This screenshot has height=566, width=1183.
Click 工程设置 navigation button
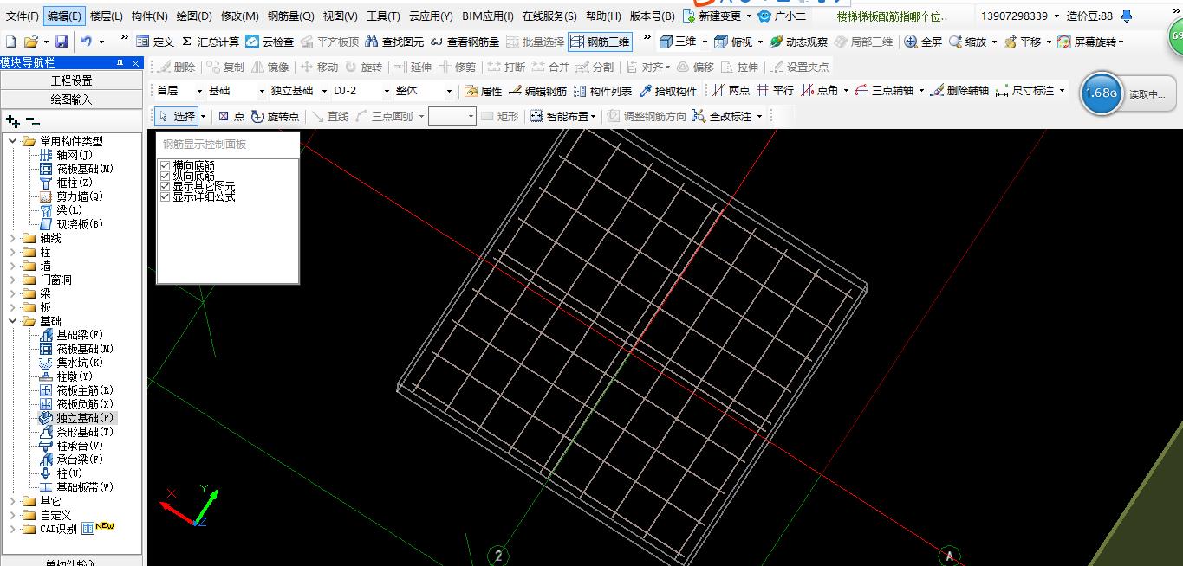coord(71,80)
